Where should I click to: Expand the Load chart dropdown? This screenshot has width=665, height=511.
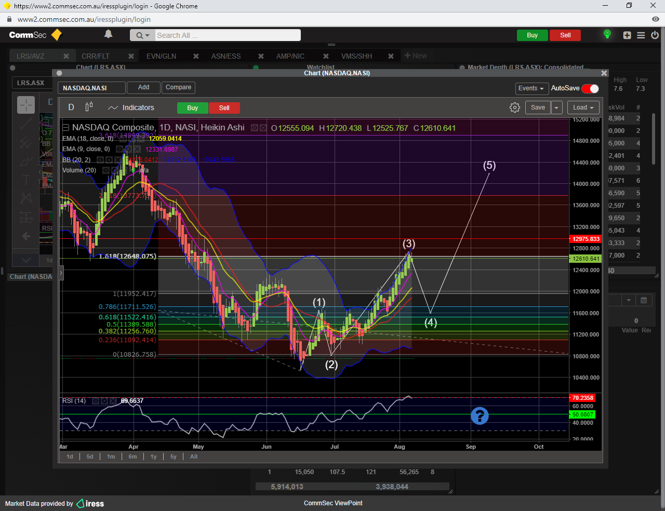[583, 107]
